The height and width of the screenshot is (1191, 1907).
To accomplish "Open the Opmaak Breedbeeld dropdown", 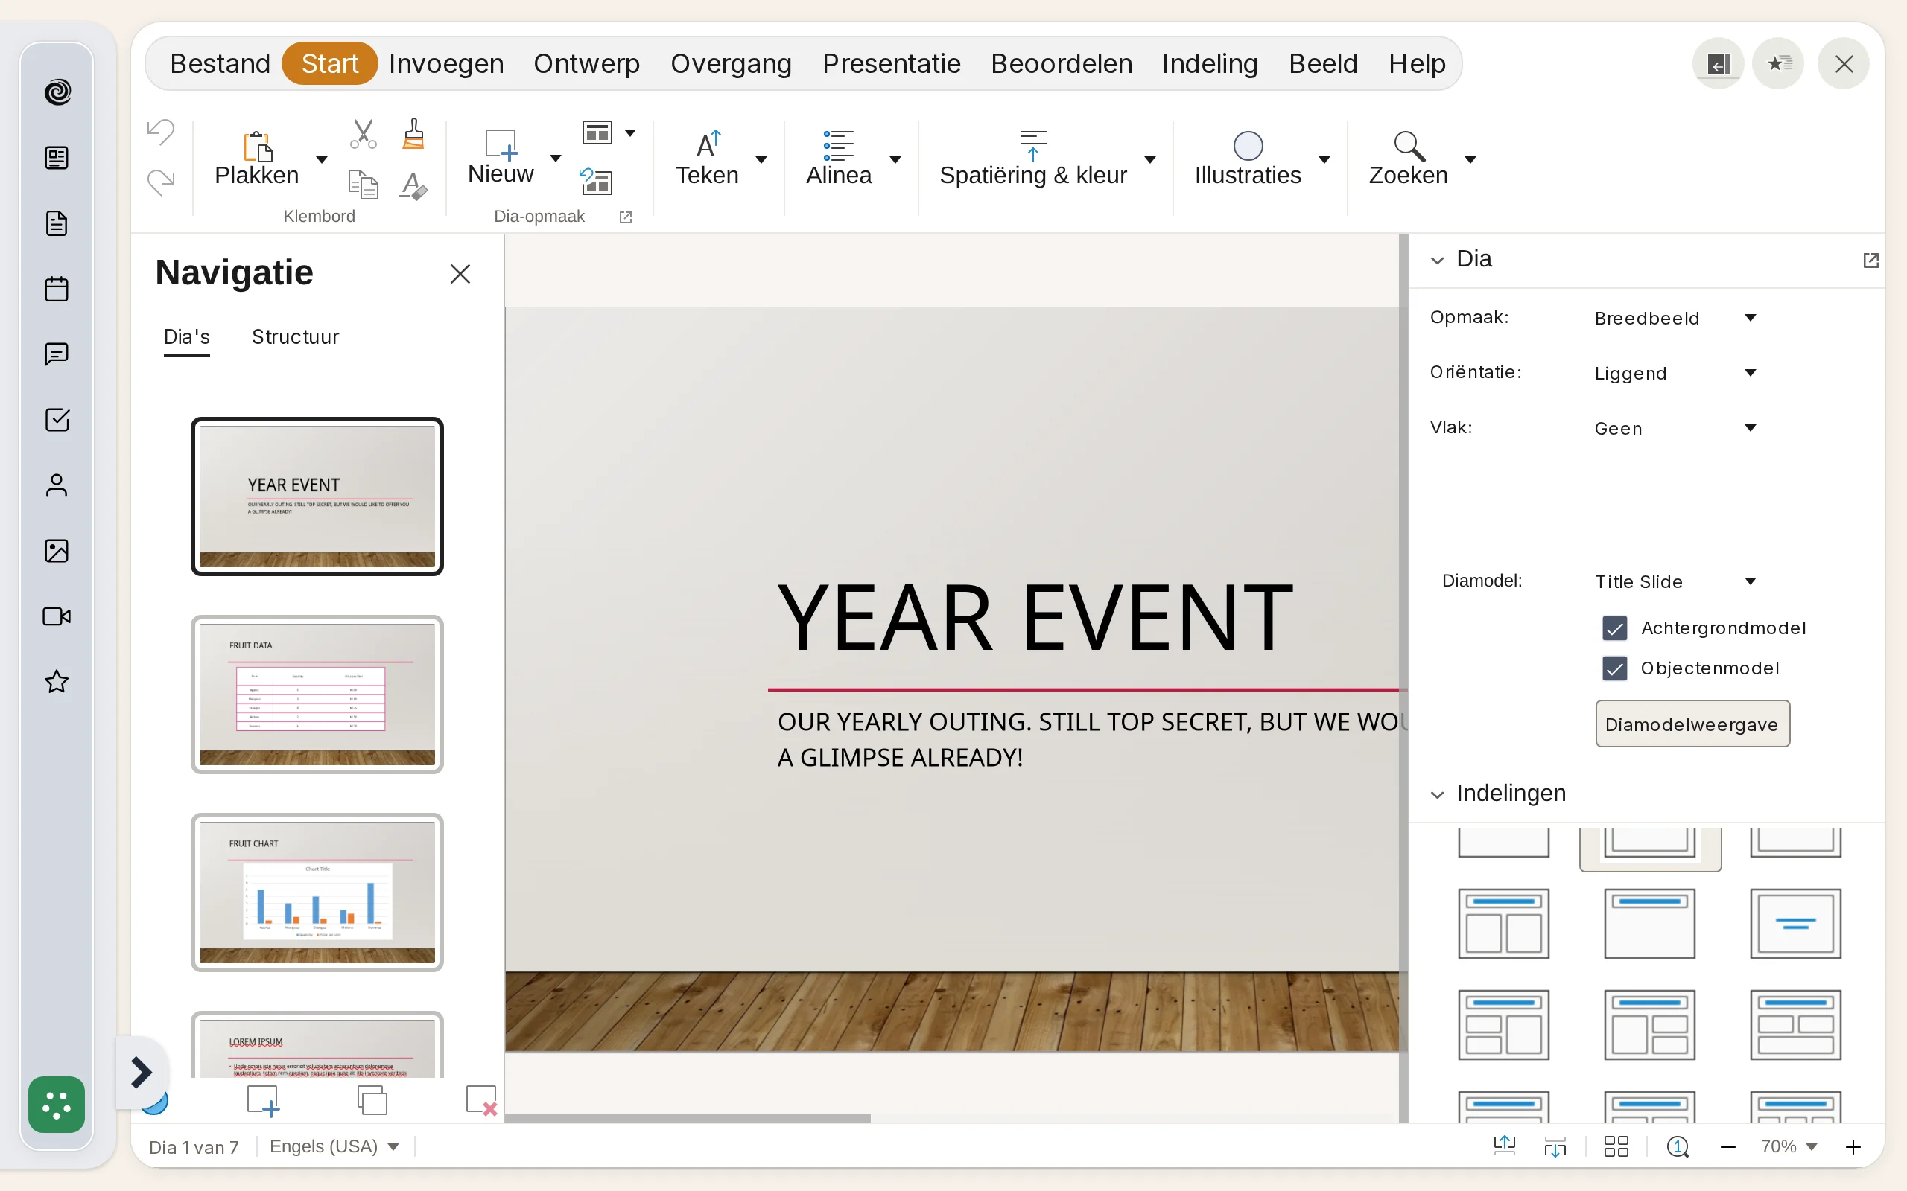I will (x=1675, y=319).
